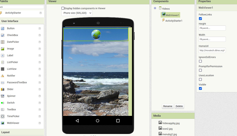Open help for the ListView component
Image resolution: width=237 pixels, height=136 pixels.
[x=39, y=69]
